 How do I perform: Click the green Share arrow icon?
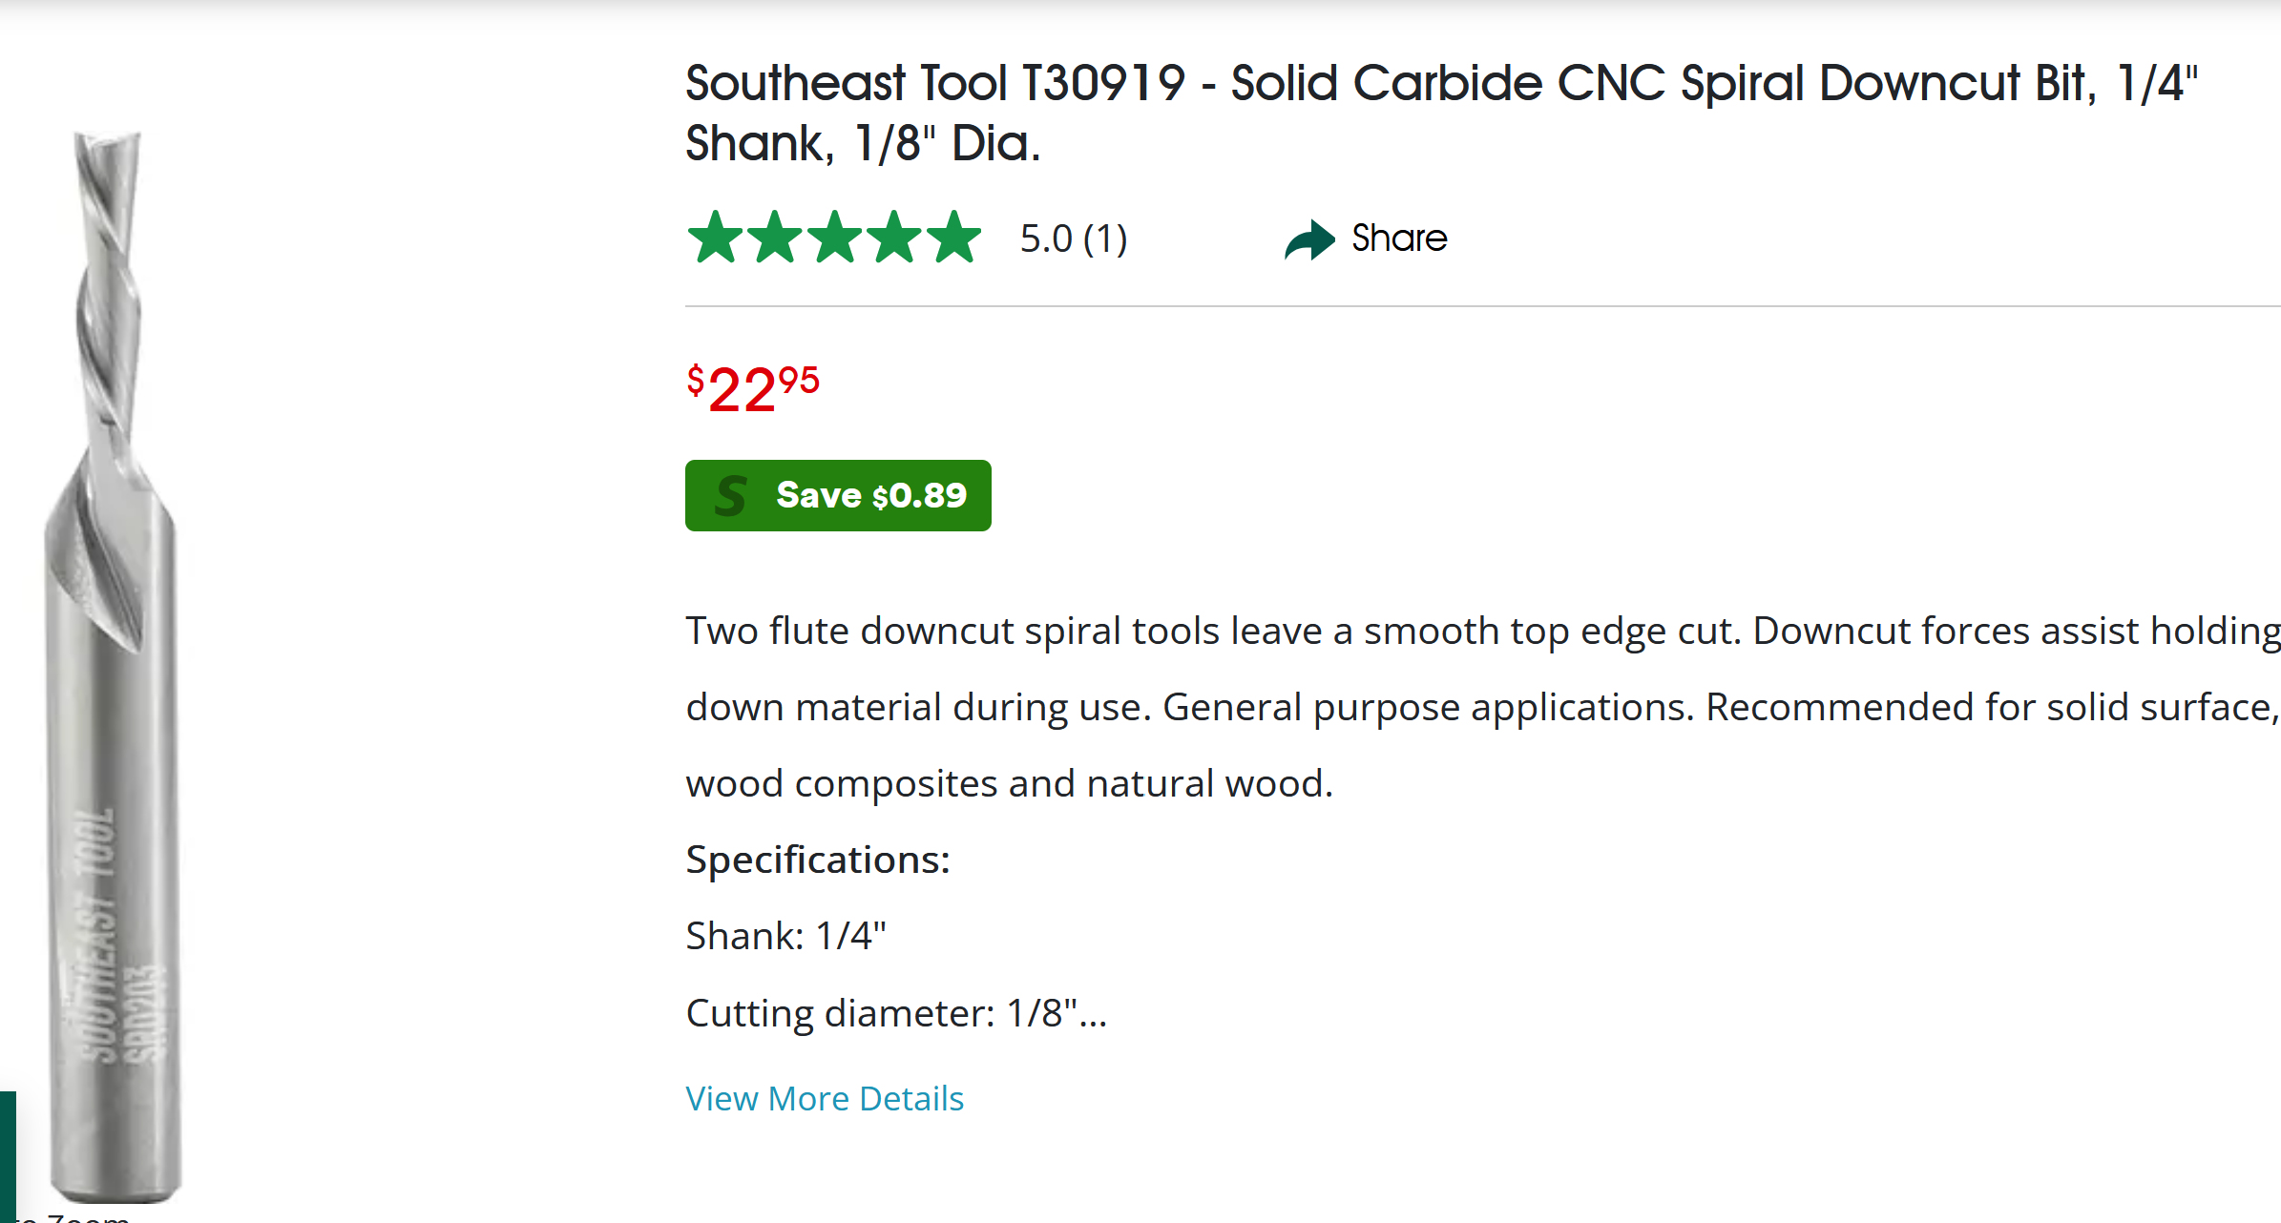point(1309,239)
